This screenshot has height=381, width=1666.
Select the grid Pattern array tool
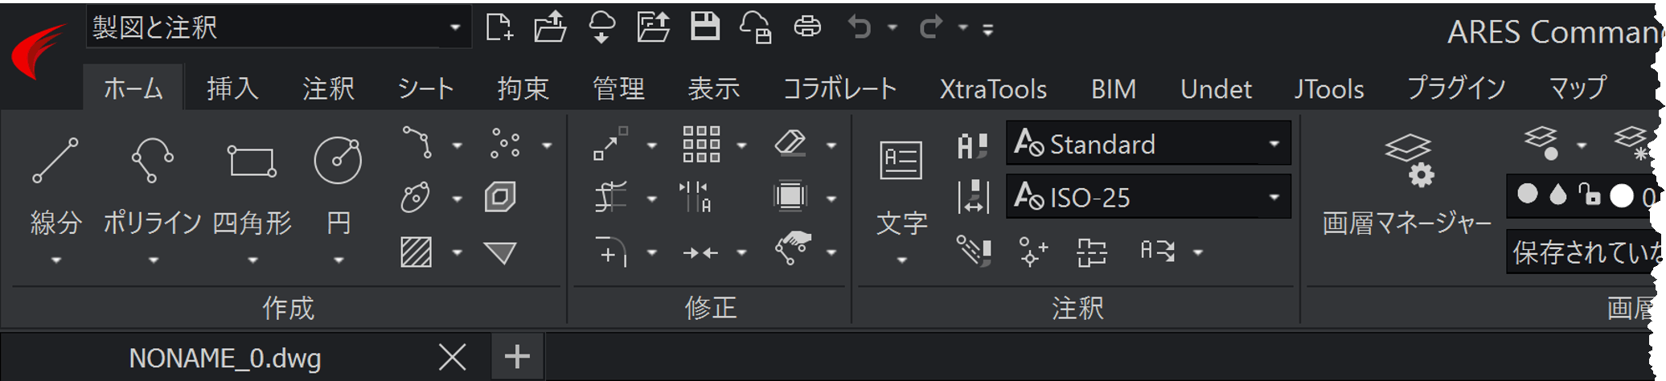click(x=701, y=144)
